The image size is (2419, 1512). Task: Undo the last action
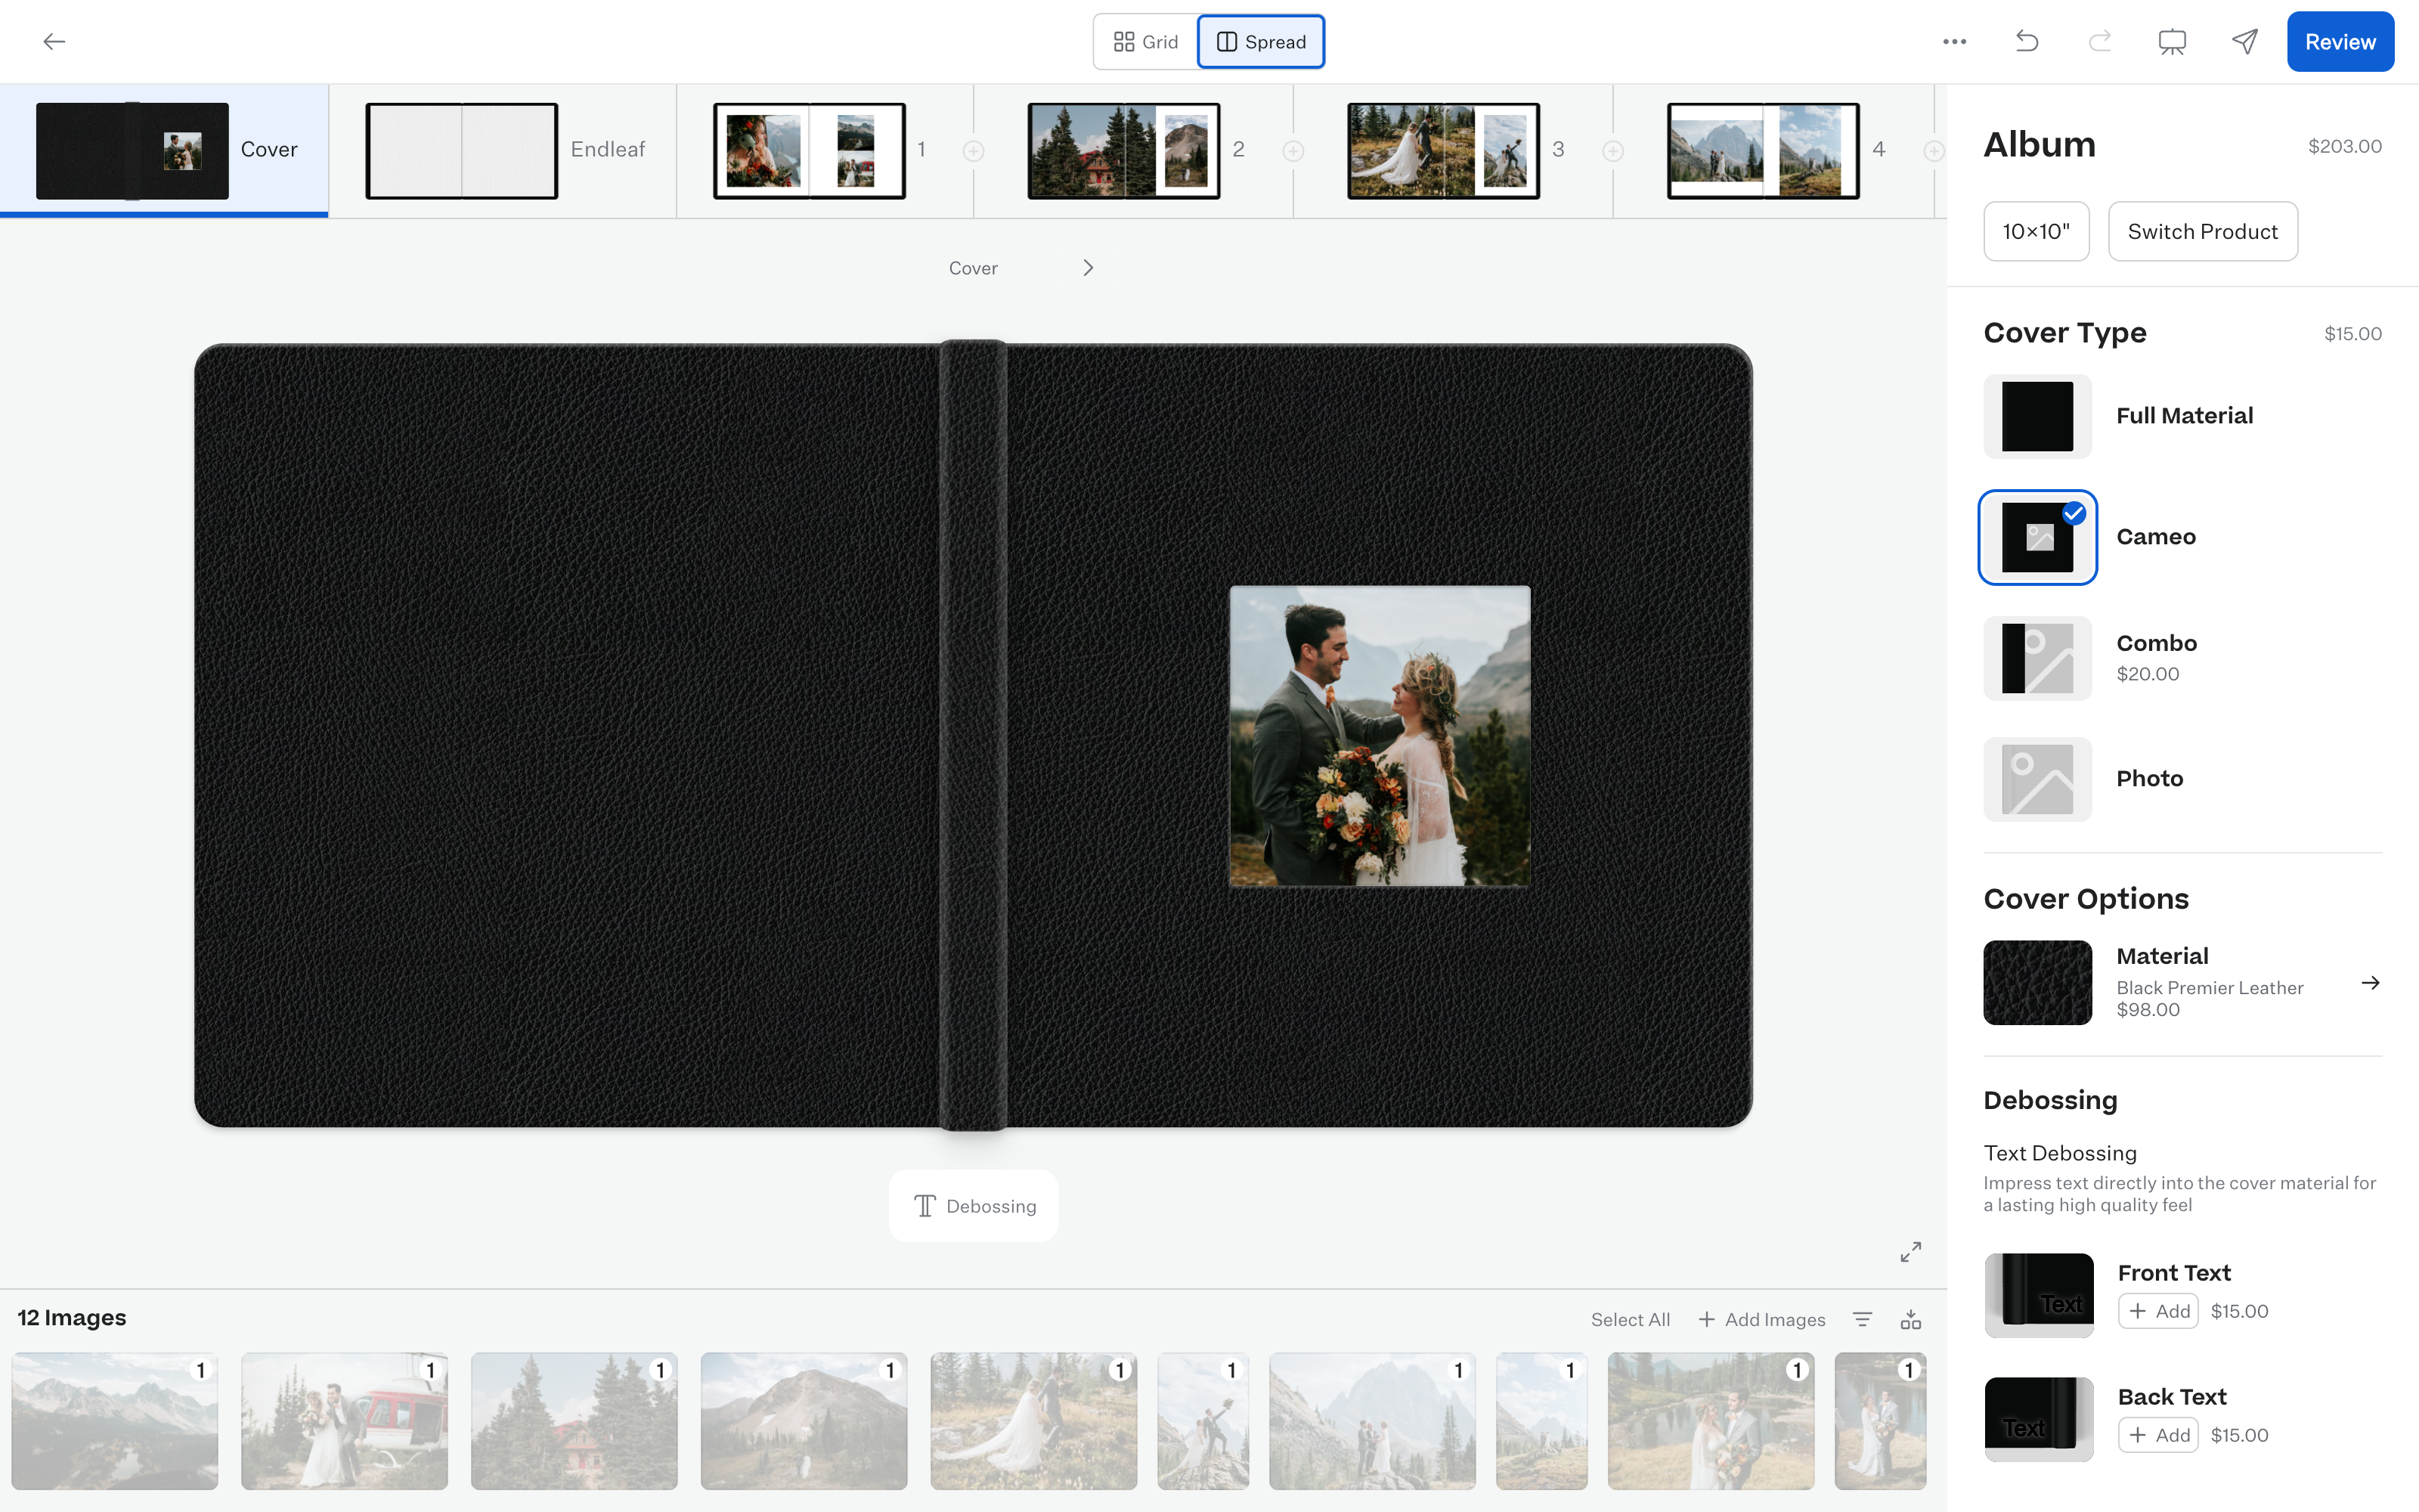2026,41
